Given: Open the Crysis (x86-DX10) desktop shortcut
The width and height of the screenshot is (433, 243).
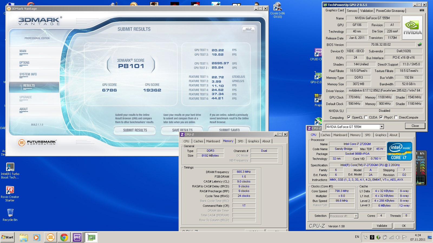Looking at the screenshot, I should [277, 11].
